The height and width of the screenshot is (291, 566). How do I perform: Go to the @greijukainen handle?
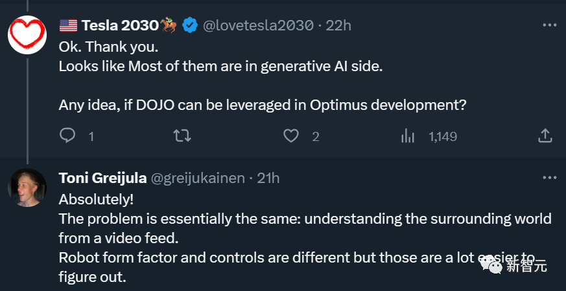(199, 178)
